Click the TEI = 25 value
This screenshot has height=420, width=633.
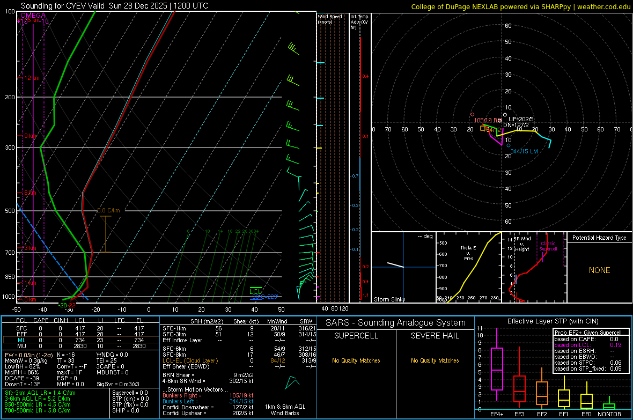click(107, 360)
